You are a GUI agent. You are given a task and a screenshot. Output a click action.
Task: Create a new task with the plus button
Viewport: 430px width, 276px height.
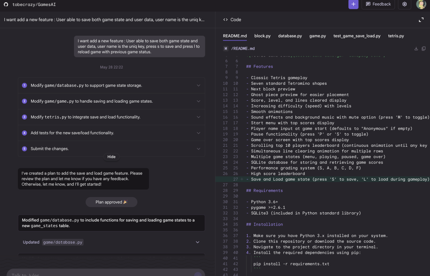coord(353,4)
